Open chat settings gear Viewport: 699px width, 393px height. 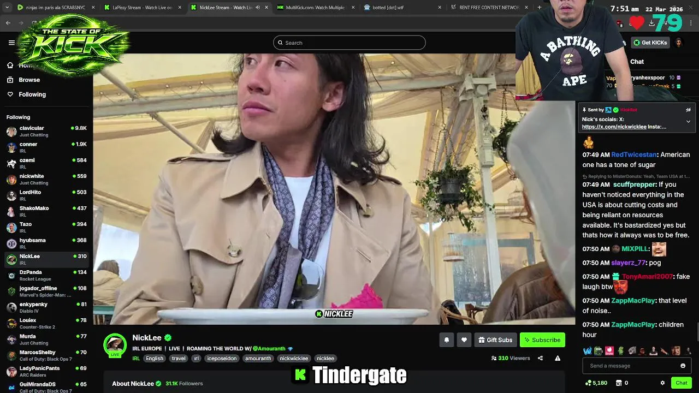click(x=662, y=383)
